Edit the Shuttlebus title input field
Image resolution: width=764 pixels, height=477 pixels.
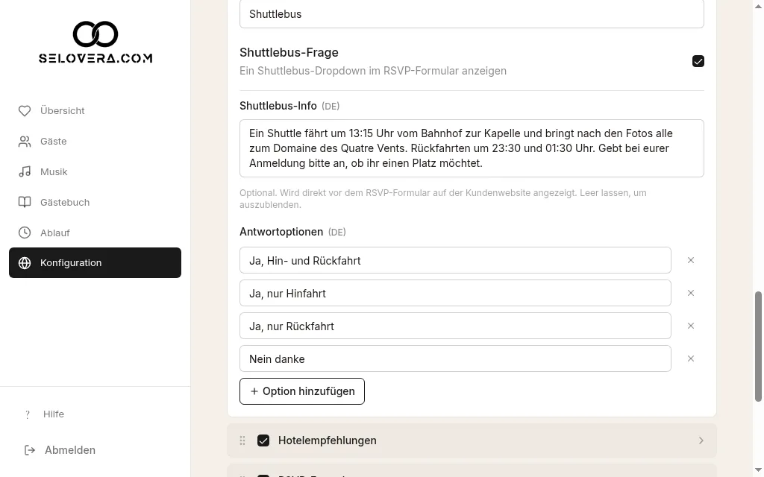point(472,14)
